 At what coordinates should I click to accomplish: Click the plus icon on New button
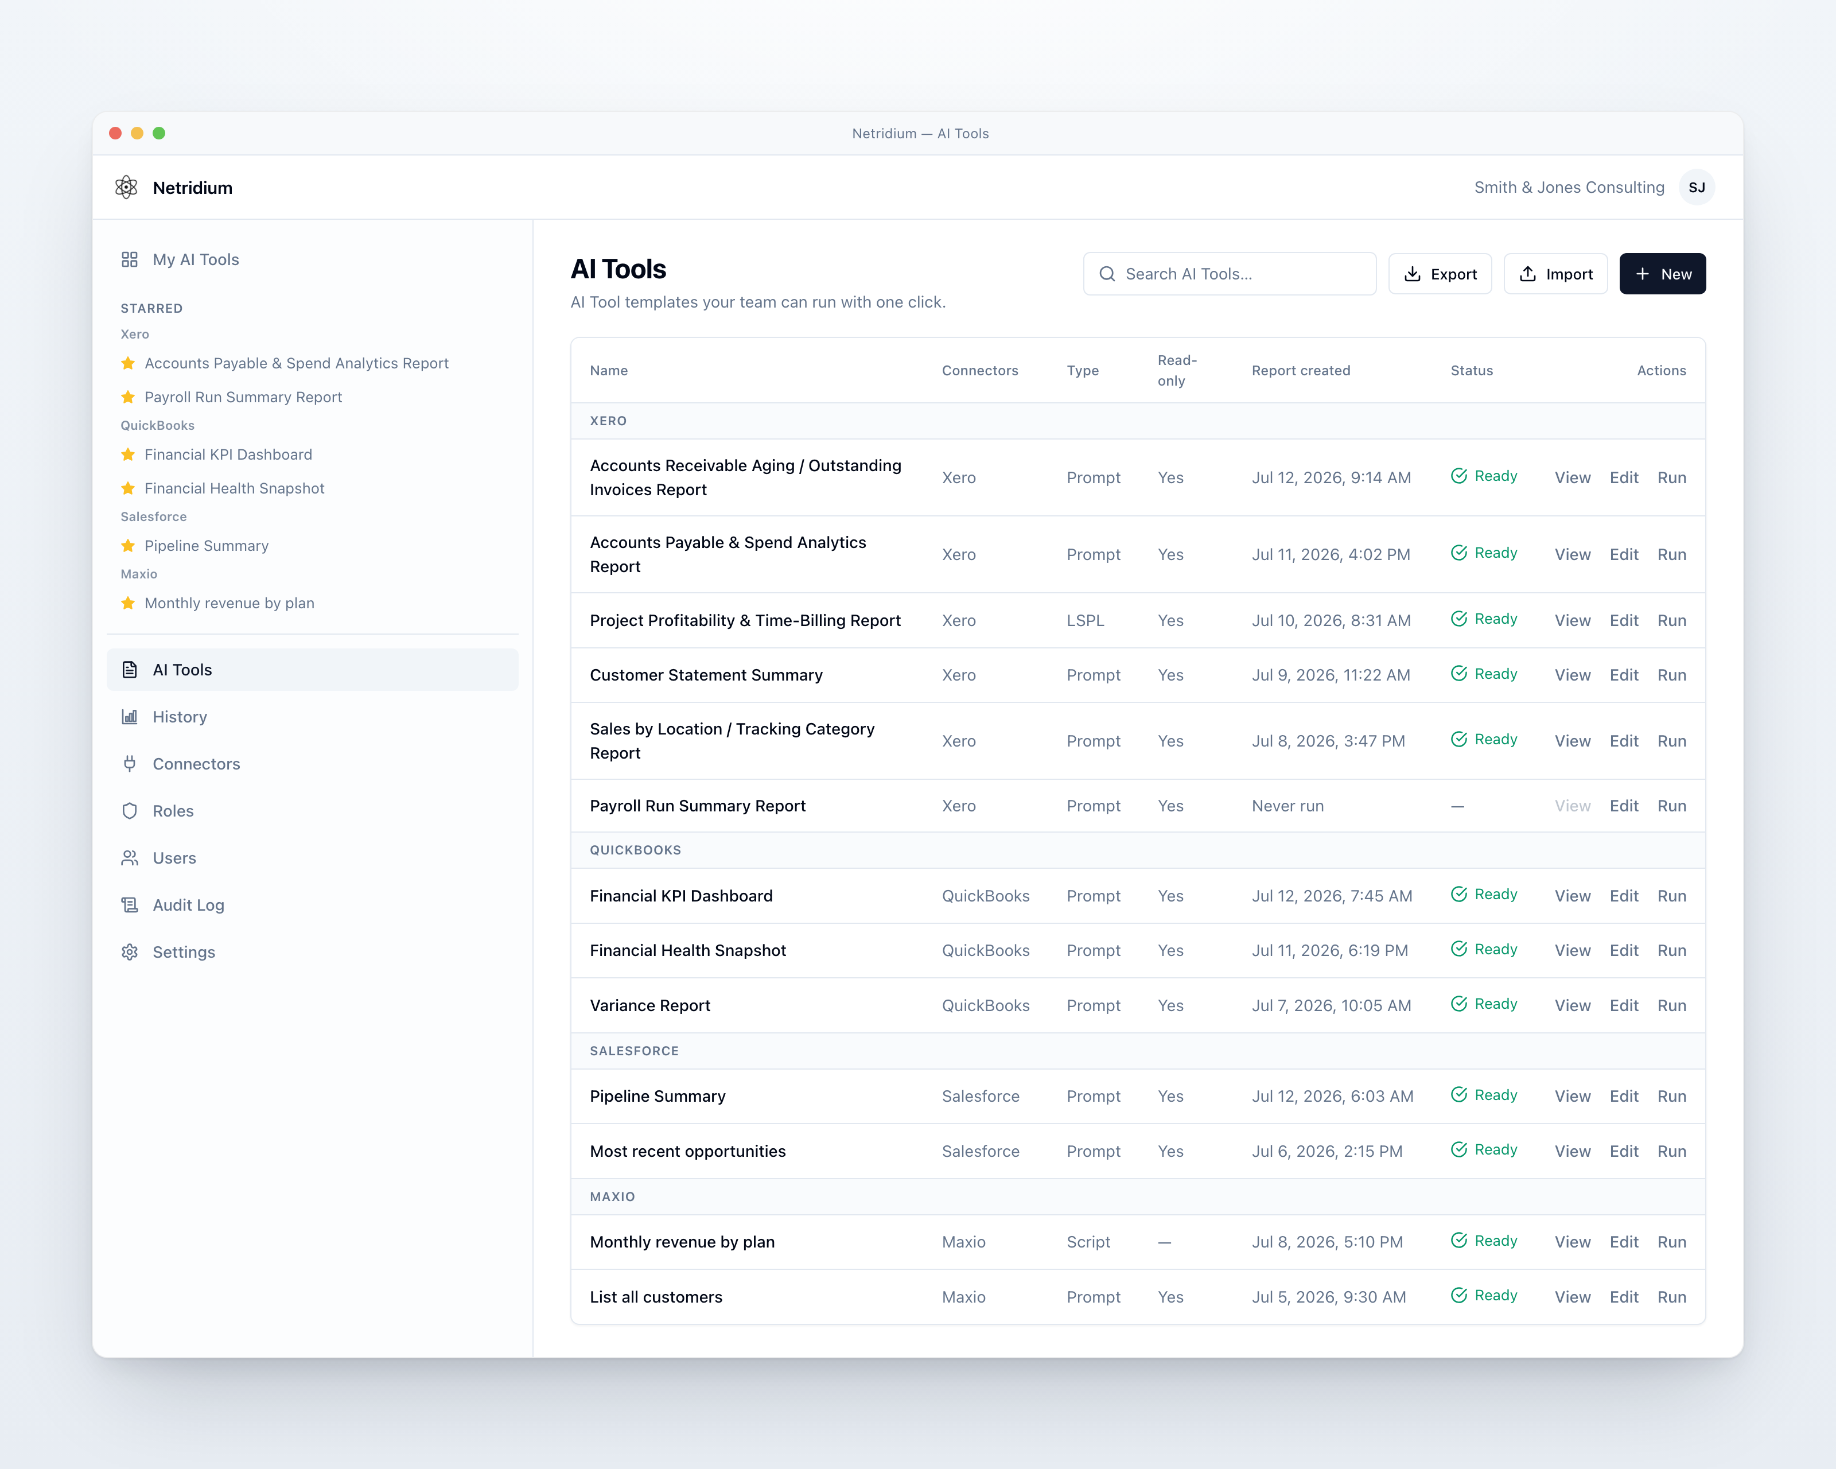coord(1643,274)
